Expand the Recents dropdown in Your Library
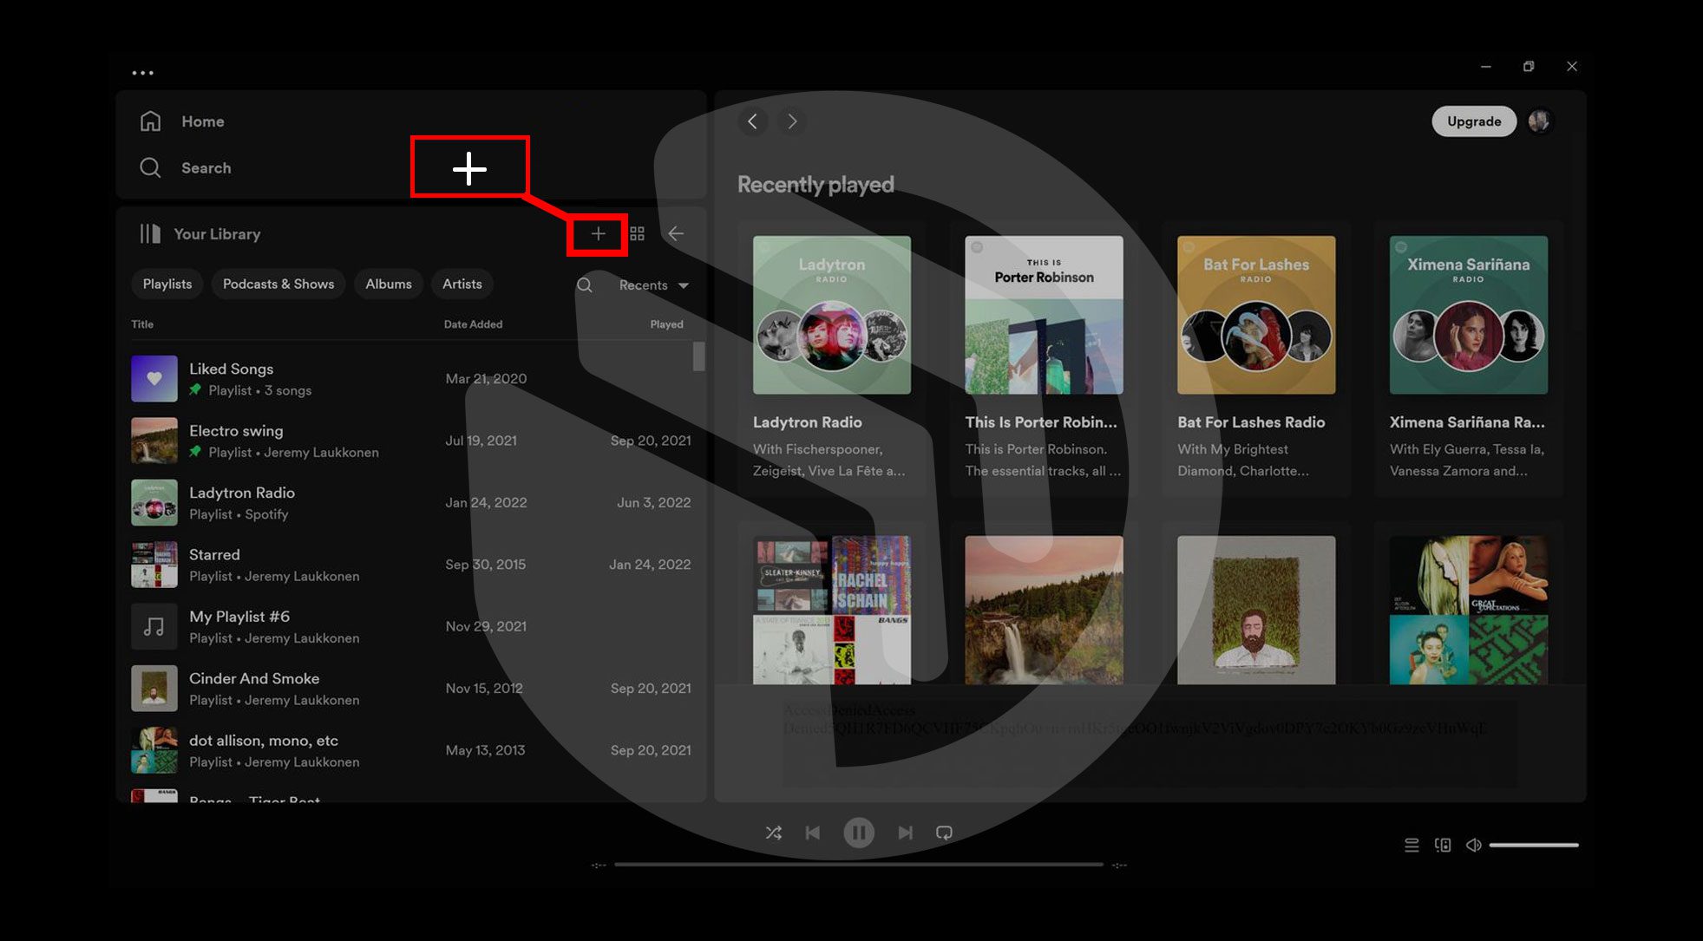 pyautogui.click(x=652, y=284)
